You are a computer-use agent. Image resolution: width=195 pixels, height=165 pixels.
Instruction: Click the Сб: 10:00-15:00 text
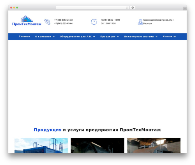108,23
